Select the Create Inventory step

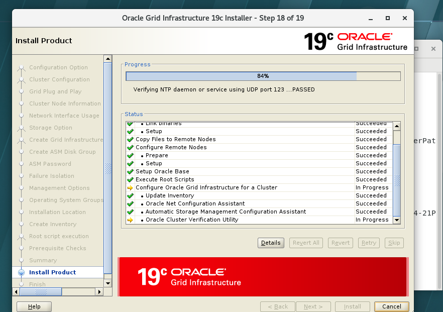[53, 224]
